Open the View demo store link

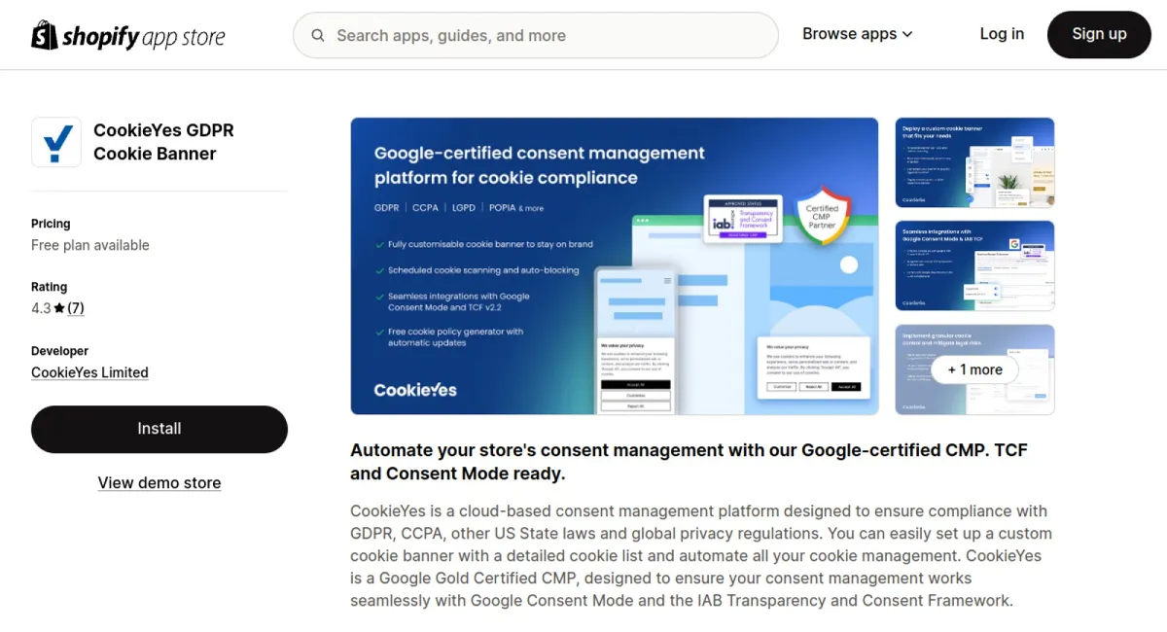tap(159, 482)
